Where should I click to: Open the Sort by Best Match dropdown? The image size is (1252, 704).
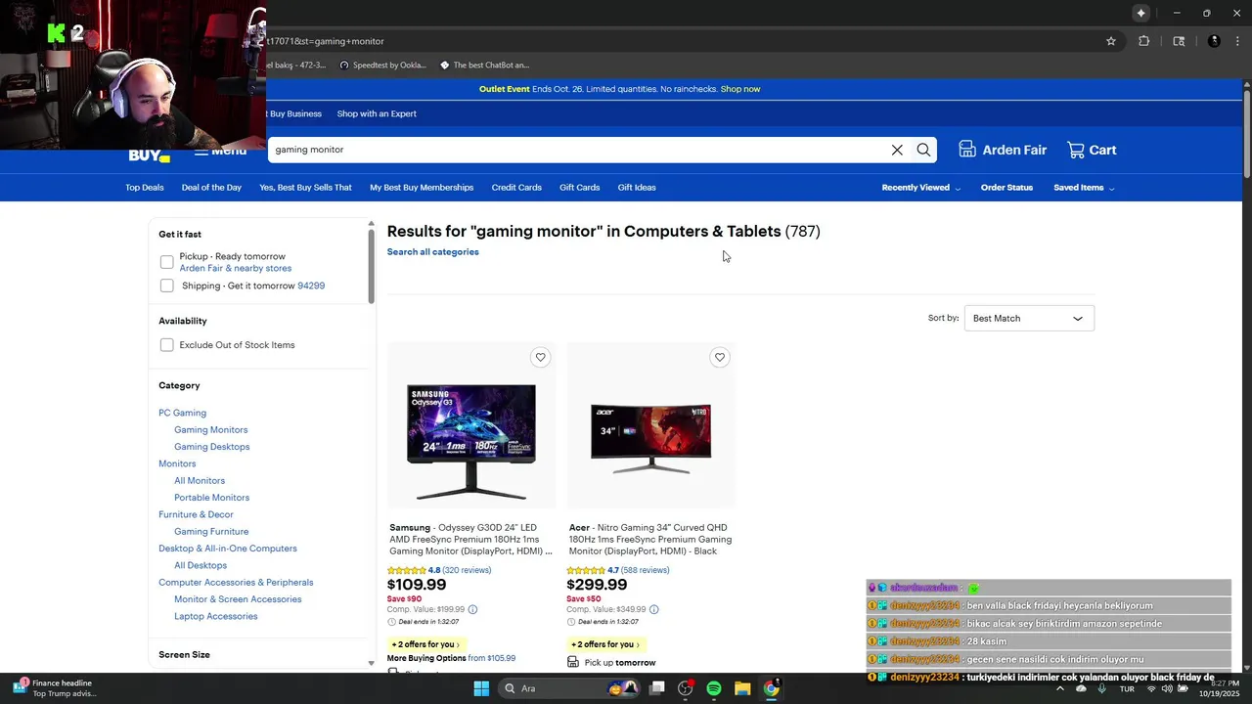coord(1029,318)
